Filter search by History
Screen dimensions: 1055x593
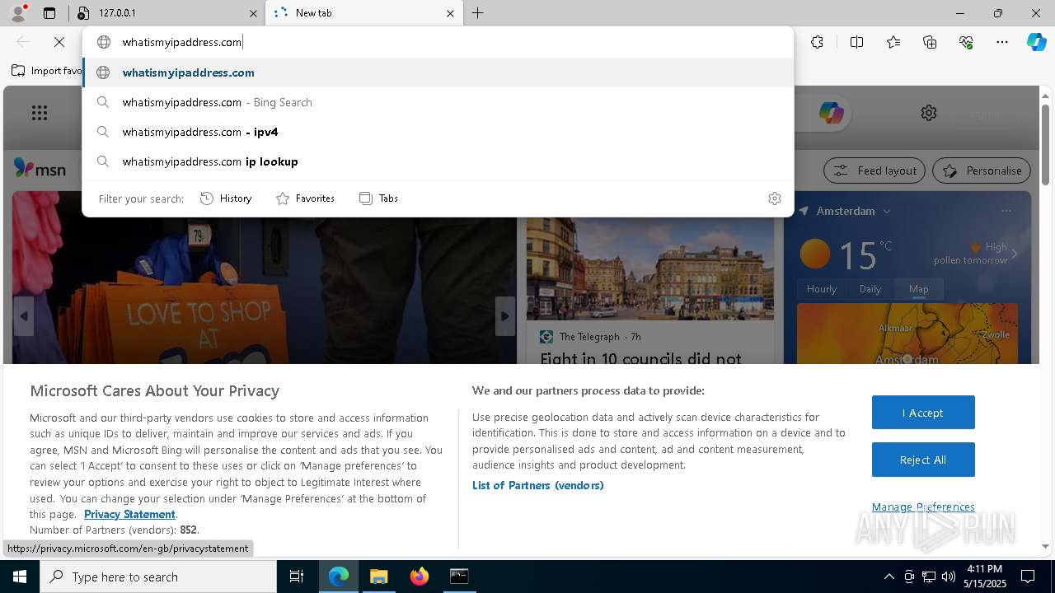226,198
